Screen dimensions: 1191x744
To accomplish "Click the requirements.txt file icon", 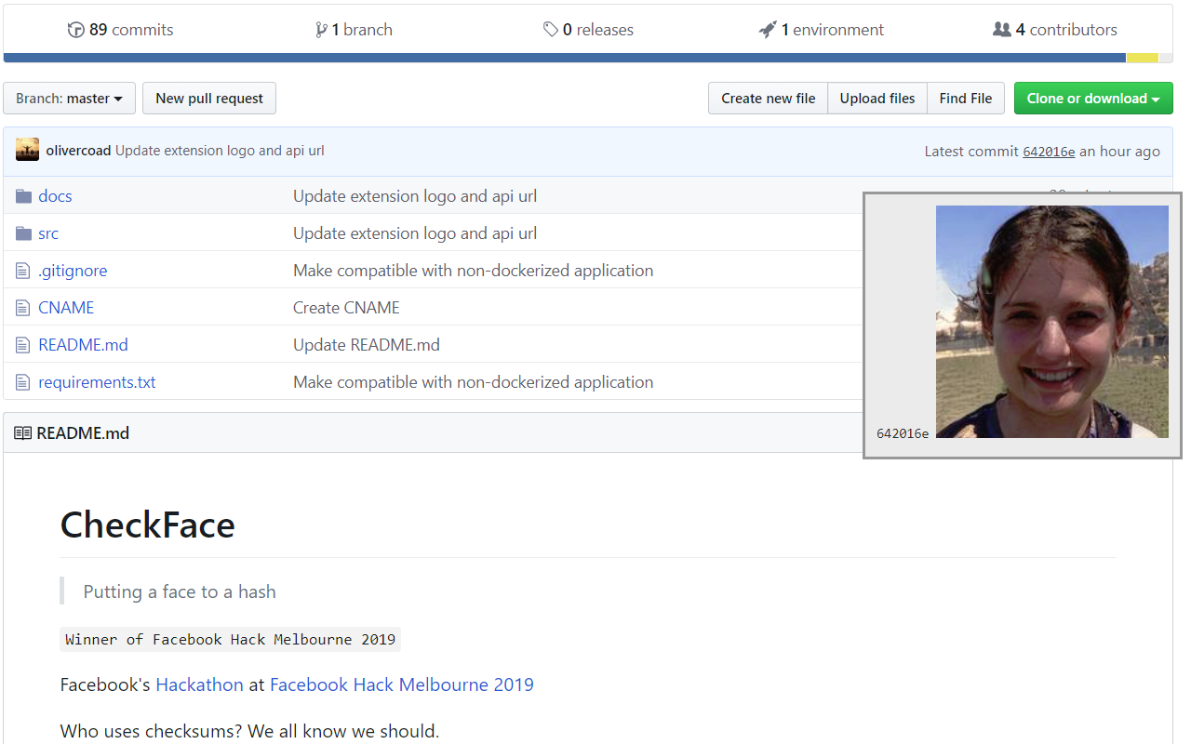I will point(23,382).
